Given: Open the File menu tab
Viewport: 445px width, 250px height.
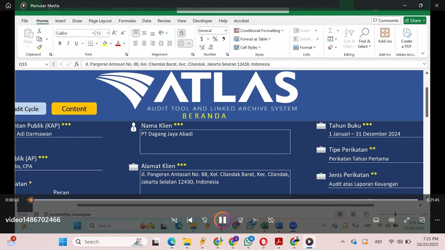Looking at the screenshot, I should [25, 21].
